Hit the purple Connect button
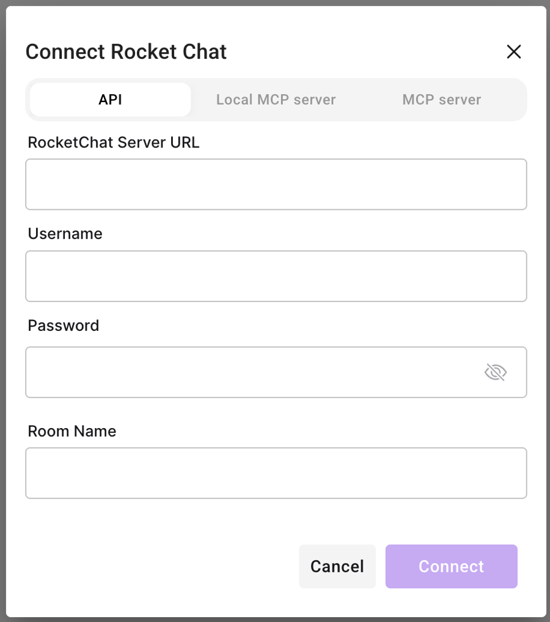Image resolution: width=550 pixels, height=622 pixels. tap(451, 566)
